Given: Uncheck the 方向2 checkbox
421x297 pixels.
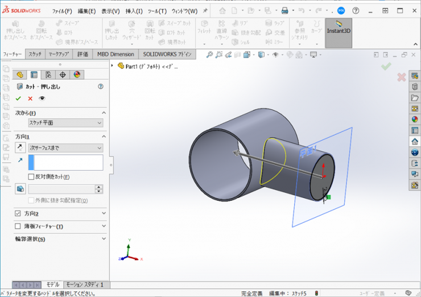Looking at the screenshot, I should 18,213.
